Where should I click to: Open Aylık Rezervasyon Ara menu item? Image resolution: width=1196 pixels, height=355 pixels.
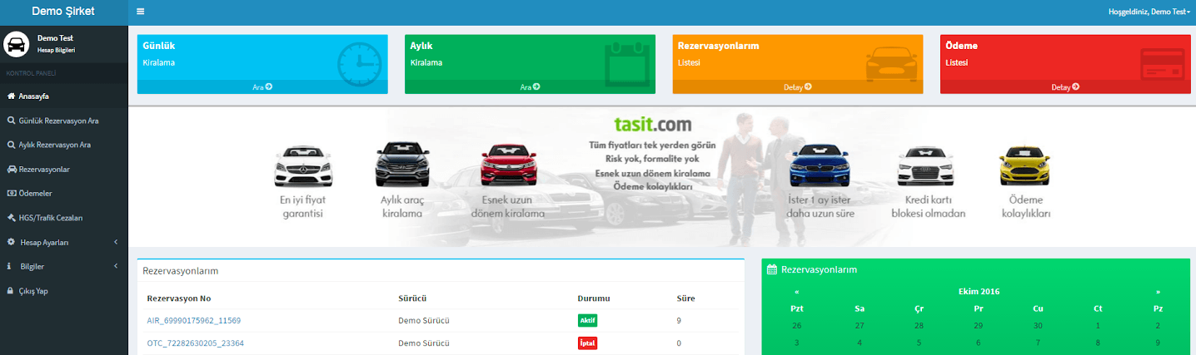click(55, 145)
